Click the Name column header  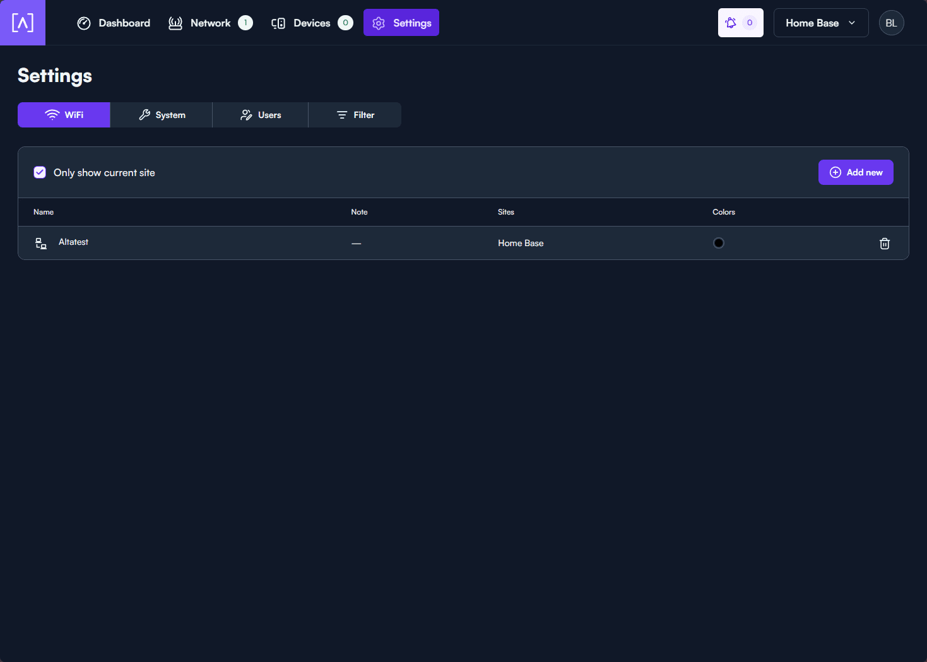click(44, 212)
